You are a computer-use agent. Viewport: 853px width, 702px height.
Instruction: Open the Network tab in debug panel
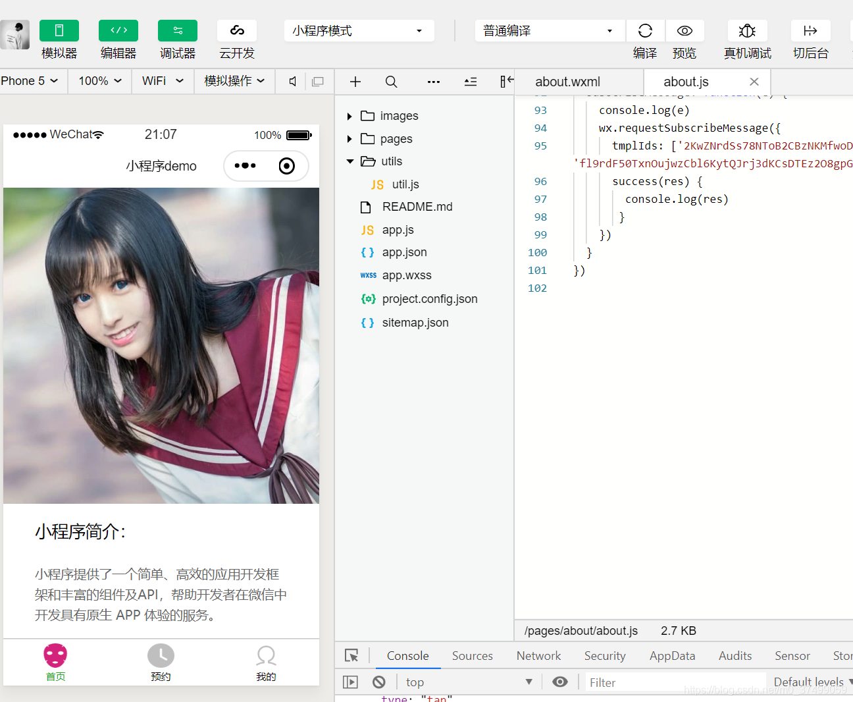pos(538,655)
